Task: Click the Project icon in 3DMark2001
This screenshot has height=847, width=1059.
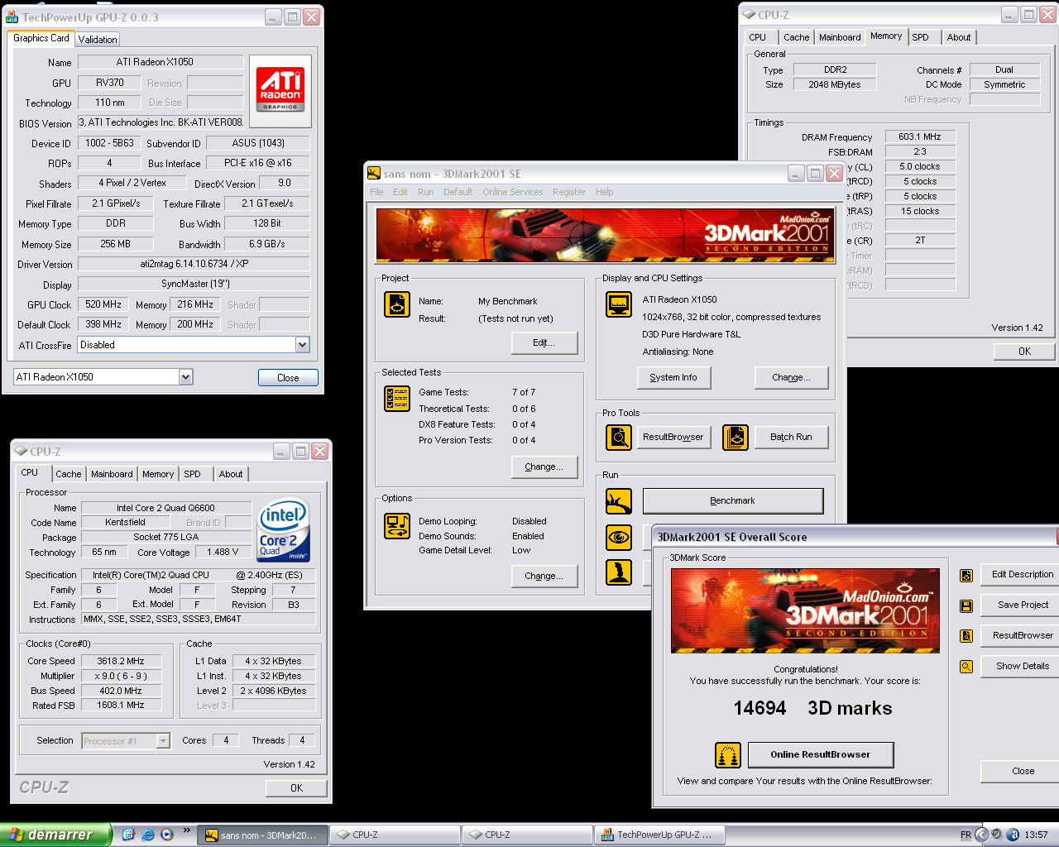Action: pos(397,304)
